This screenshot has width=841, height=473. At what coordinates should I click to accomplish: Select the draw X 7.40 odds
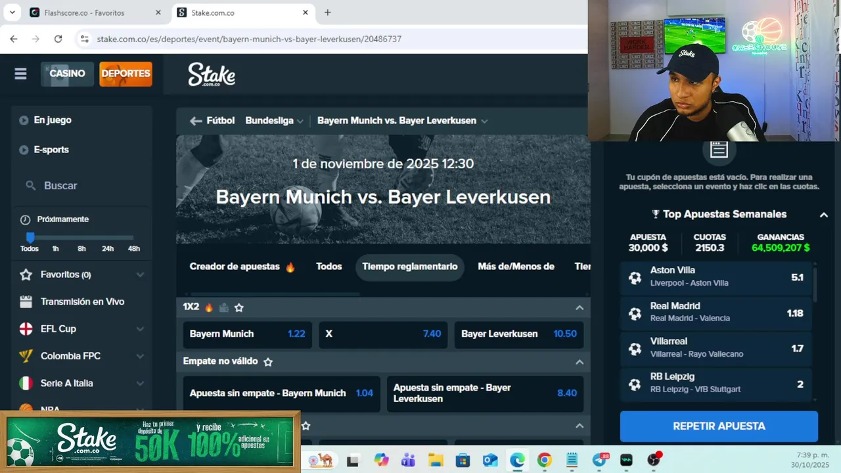[383, 334]
